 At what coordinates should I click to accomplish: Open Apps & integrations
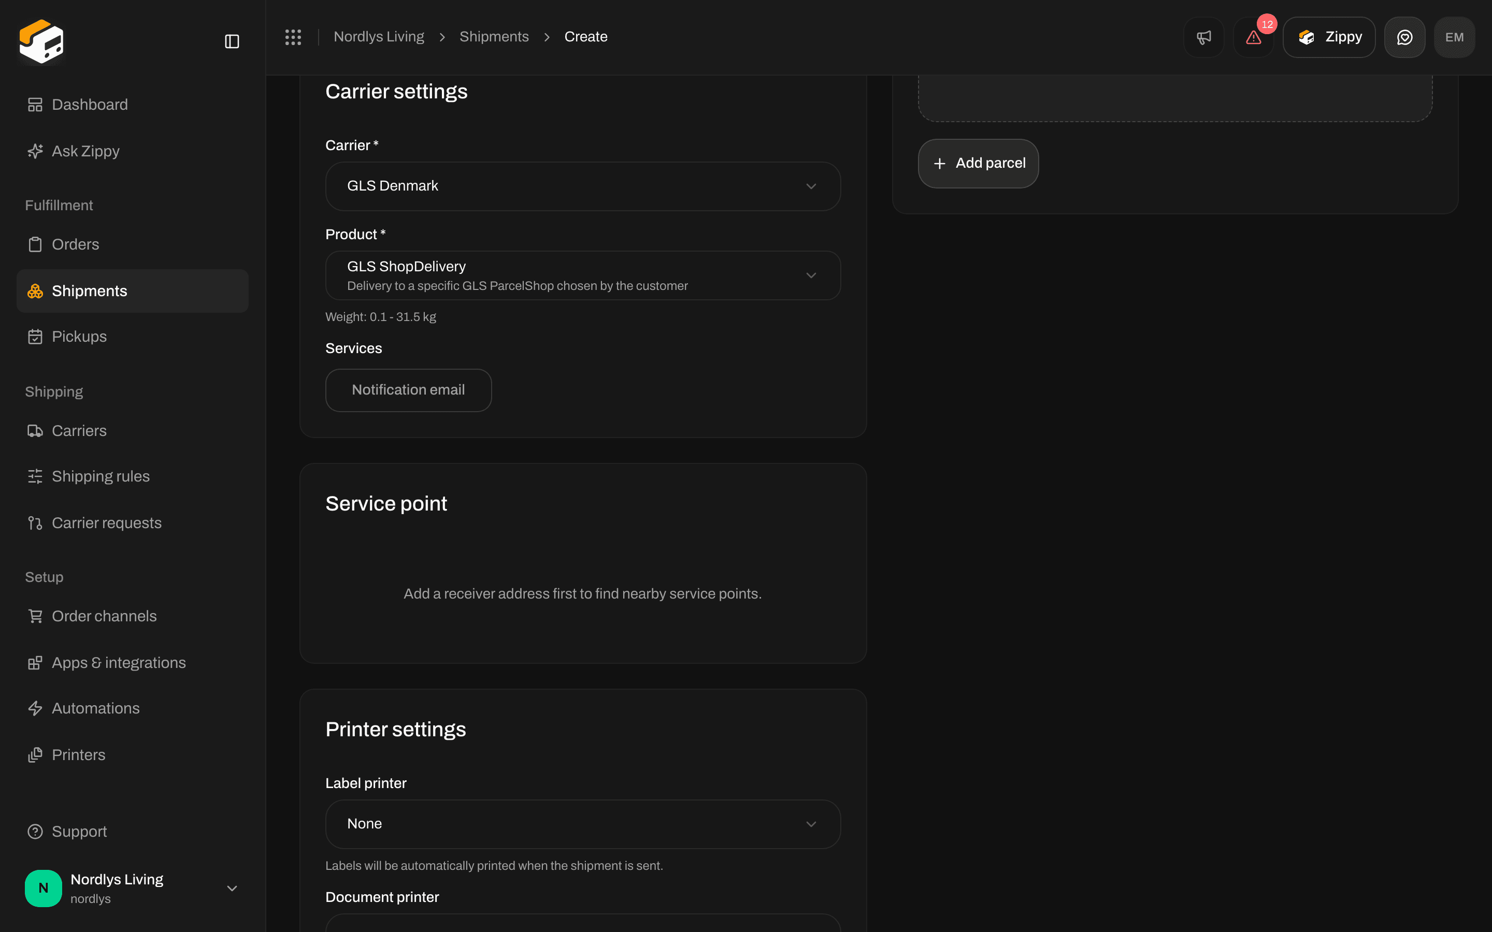click(x=133, y=663)
